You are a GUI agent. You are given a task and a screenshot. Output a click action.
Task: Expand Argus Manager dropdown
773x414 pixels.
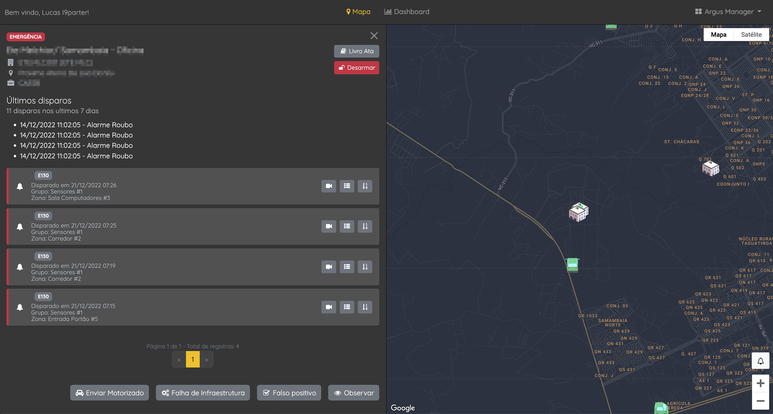pyautogui.click(x=729, y=12)
